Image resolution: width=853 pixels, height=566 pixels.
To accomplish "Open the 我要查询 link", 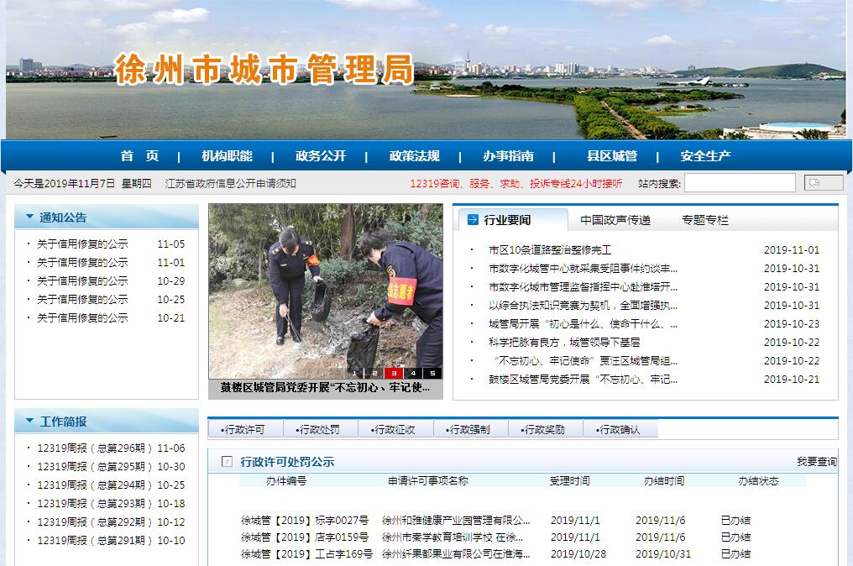I will [x=816, y=462].
